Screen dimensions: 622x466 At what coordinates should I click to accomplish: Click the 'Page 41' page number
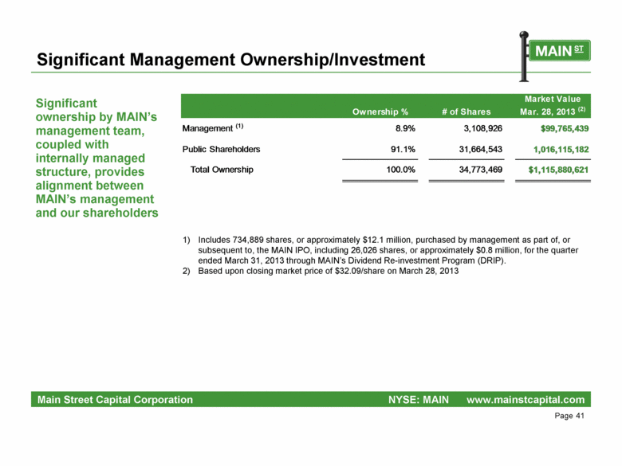(569, 416)
